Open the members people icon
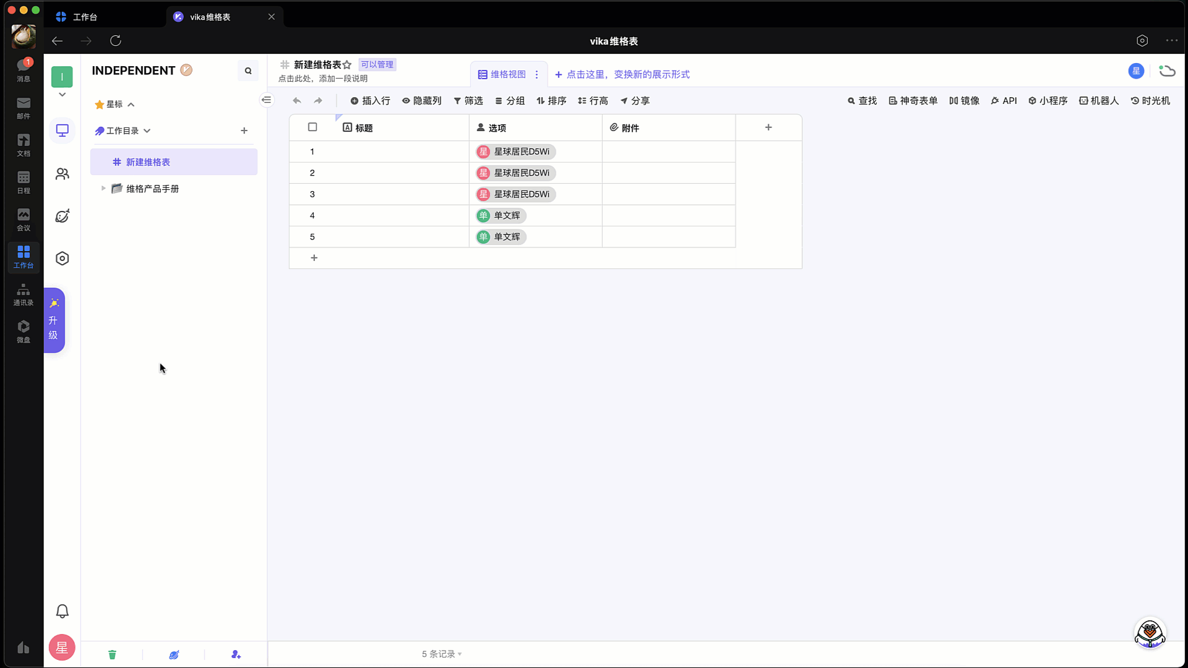The image size is (1188, 668). pyautogui.click(x=62, y=174)
